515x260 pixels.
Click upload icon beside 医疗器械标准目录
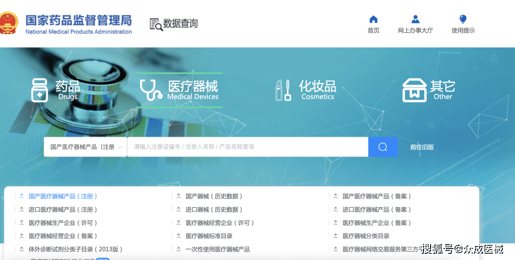(x=179, y=236)
